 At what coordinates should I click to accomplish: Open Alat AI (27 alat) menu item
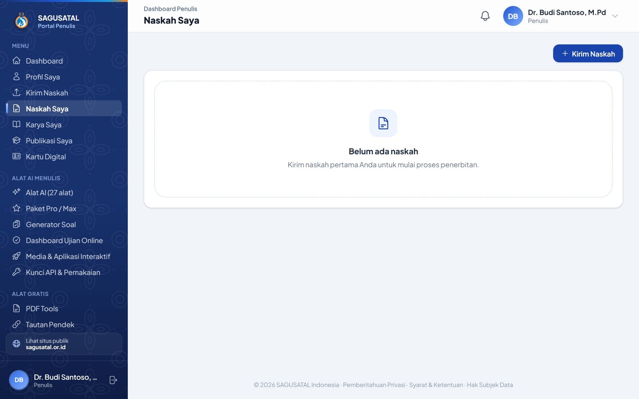point(64,192)
